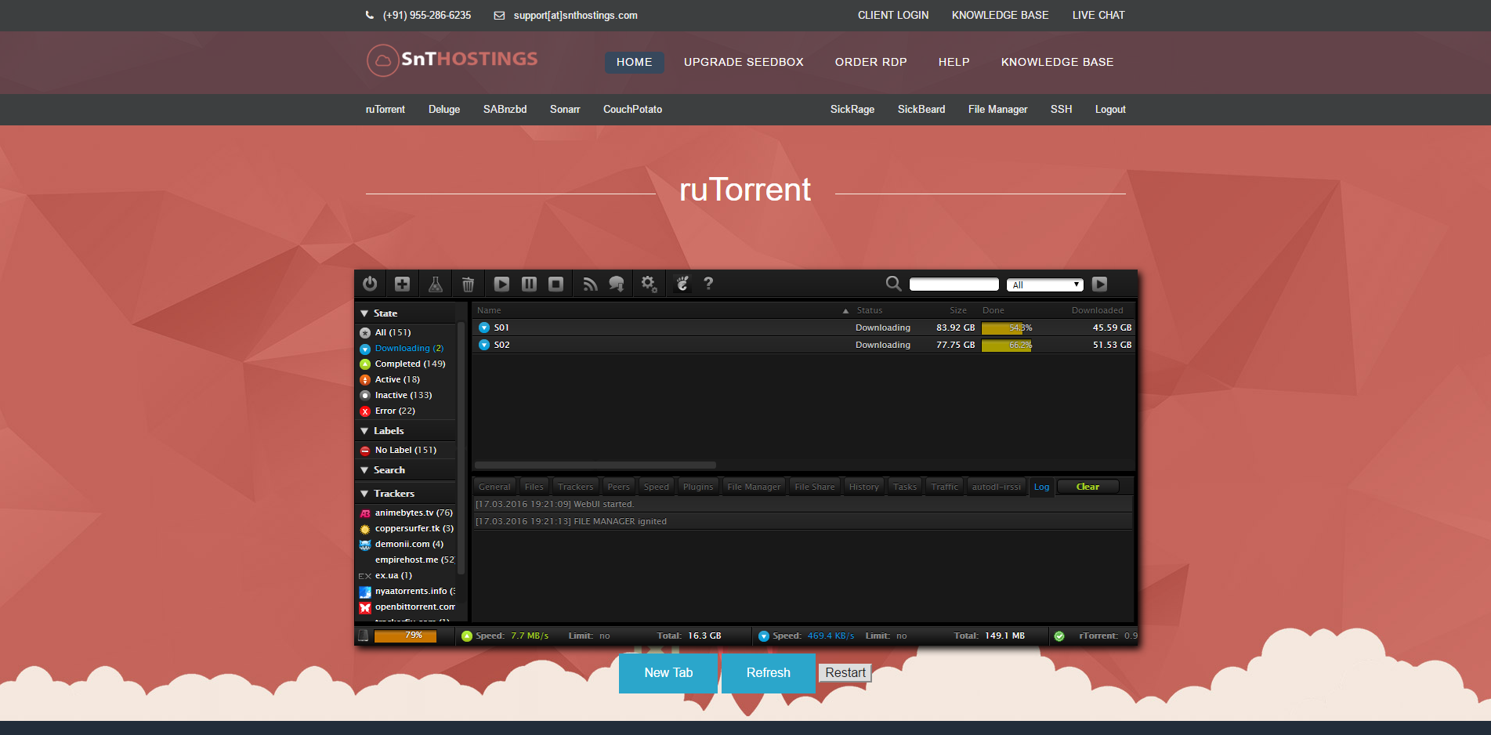Open the 'All' search scope dropdown

coord(1045,284)
